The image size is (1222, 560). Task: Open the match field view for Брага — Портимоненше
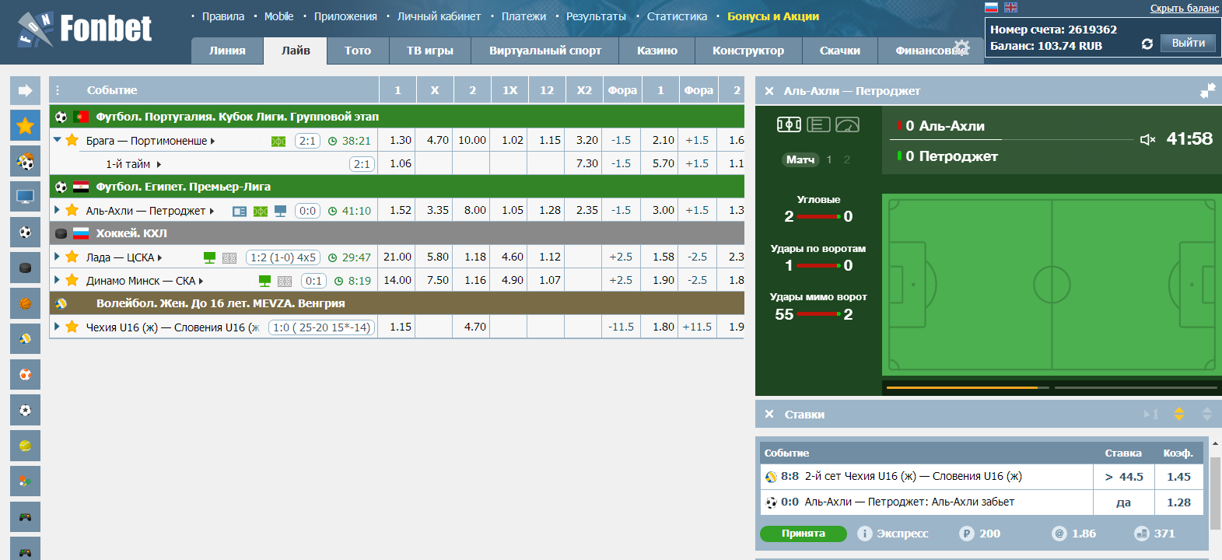point(278,141)
